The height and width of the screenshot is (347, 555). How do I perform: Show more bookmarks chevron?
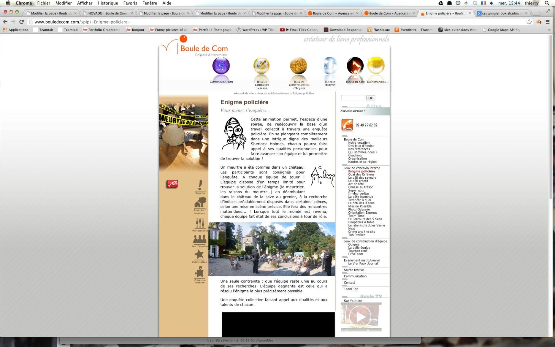pyautogui.click(x=549, y=30)
